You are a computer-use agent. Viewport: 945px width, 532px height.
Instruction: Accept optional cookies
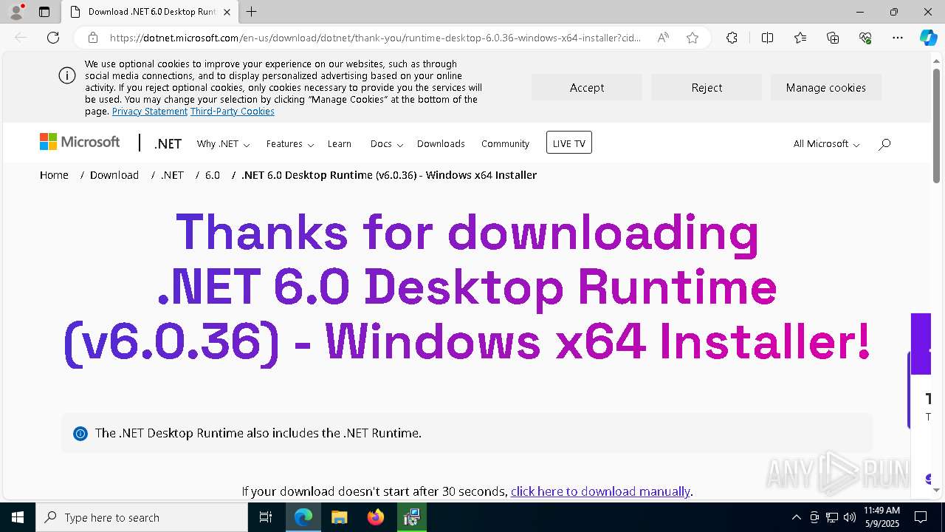pos(587,87)
